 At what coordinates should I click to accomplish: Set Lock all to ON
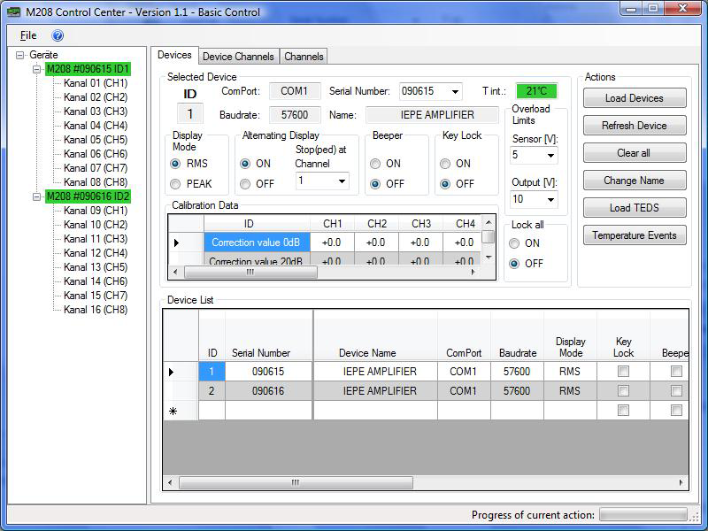tap(514, 243)
